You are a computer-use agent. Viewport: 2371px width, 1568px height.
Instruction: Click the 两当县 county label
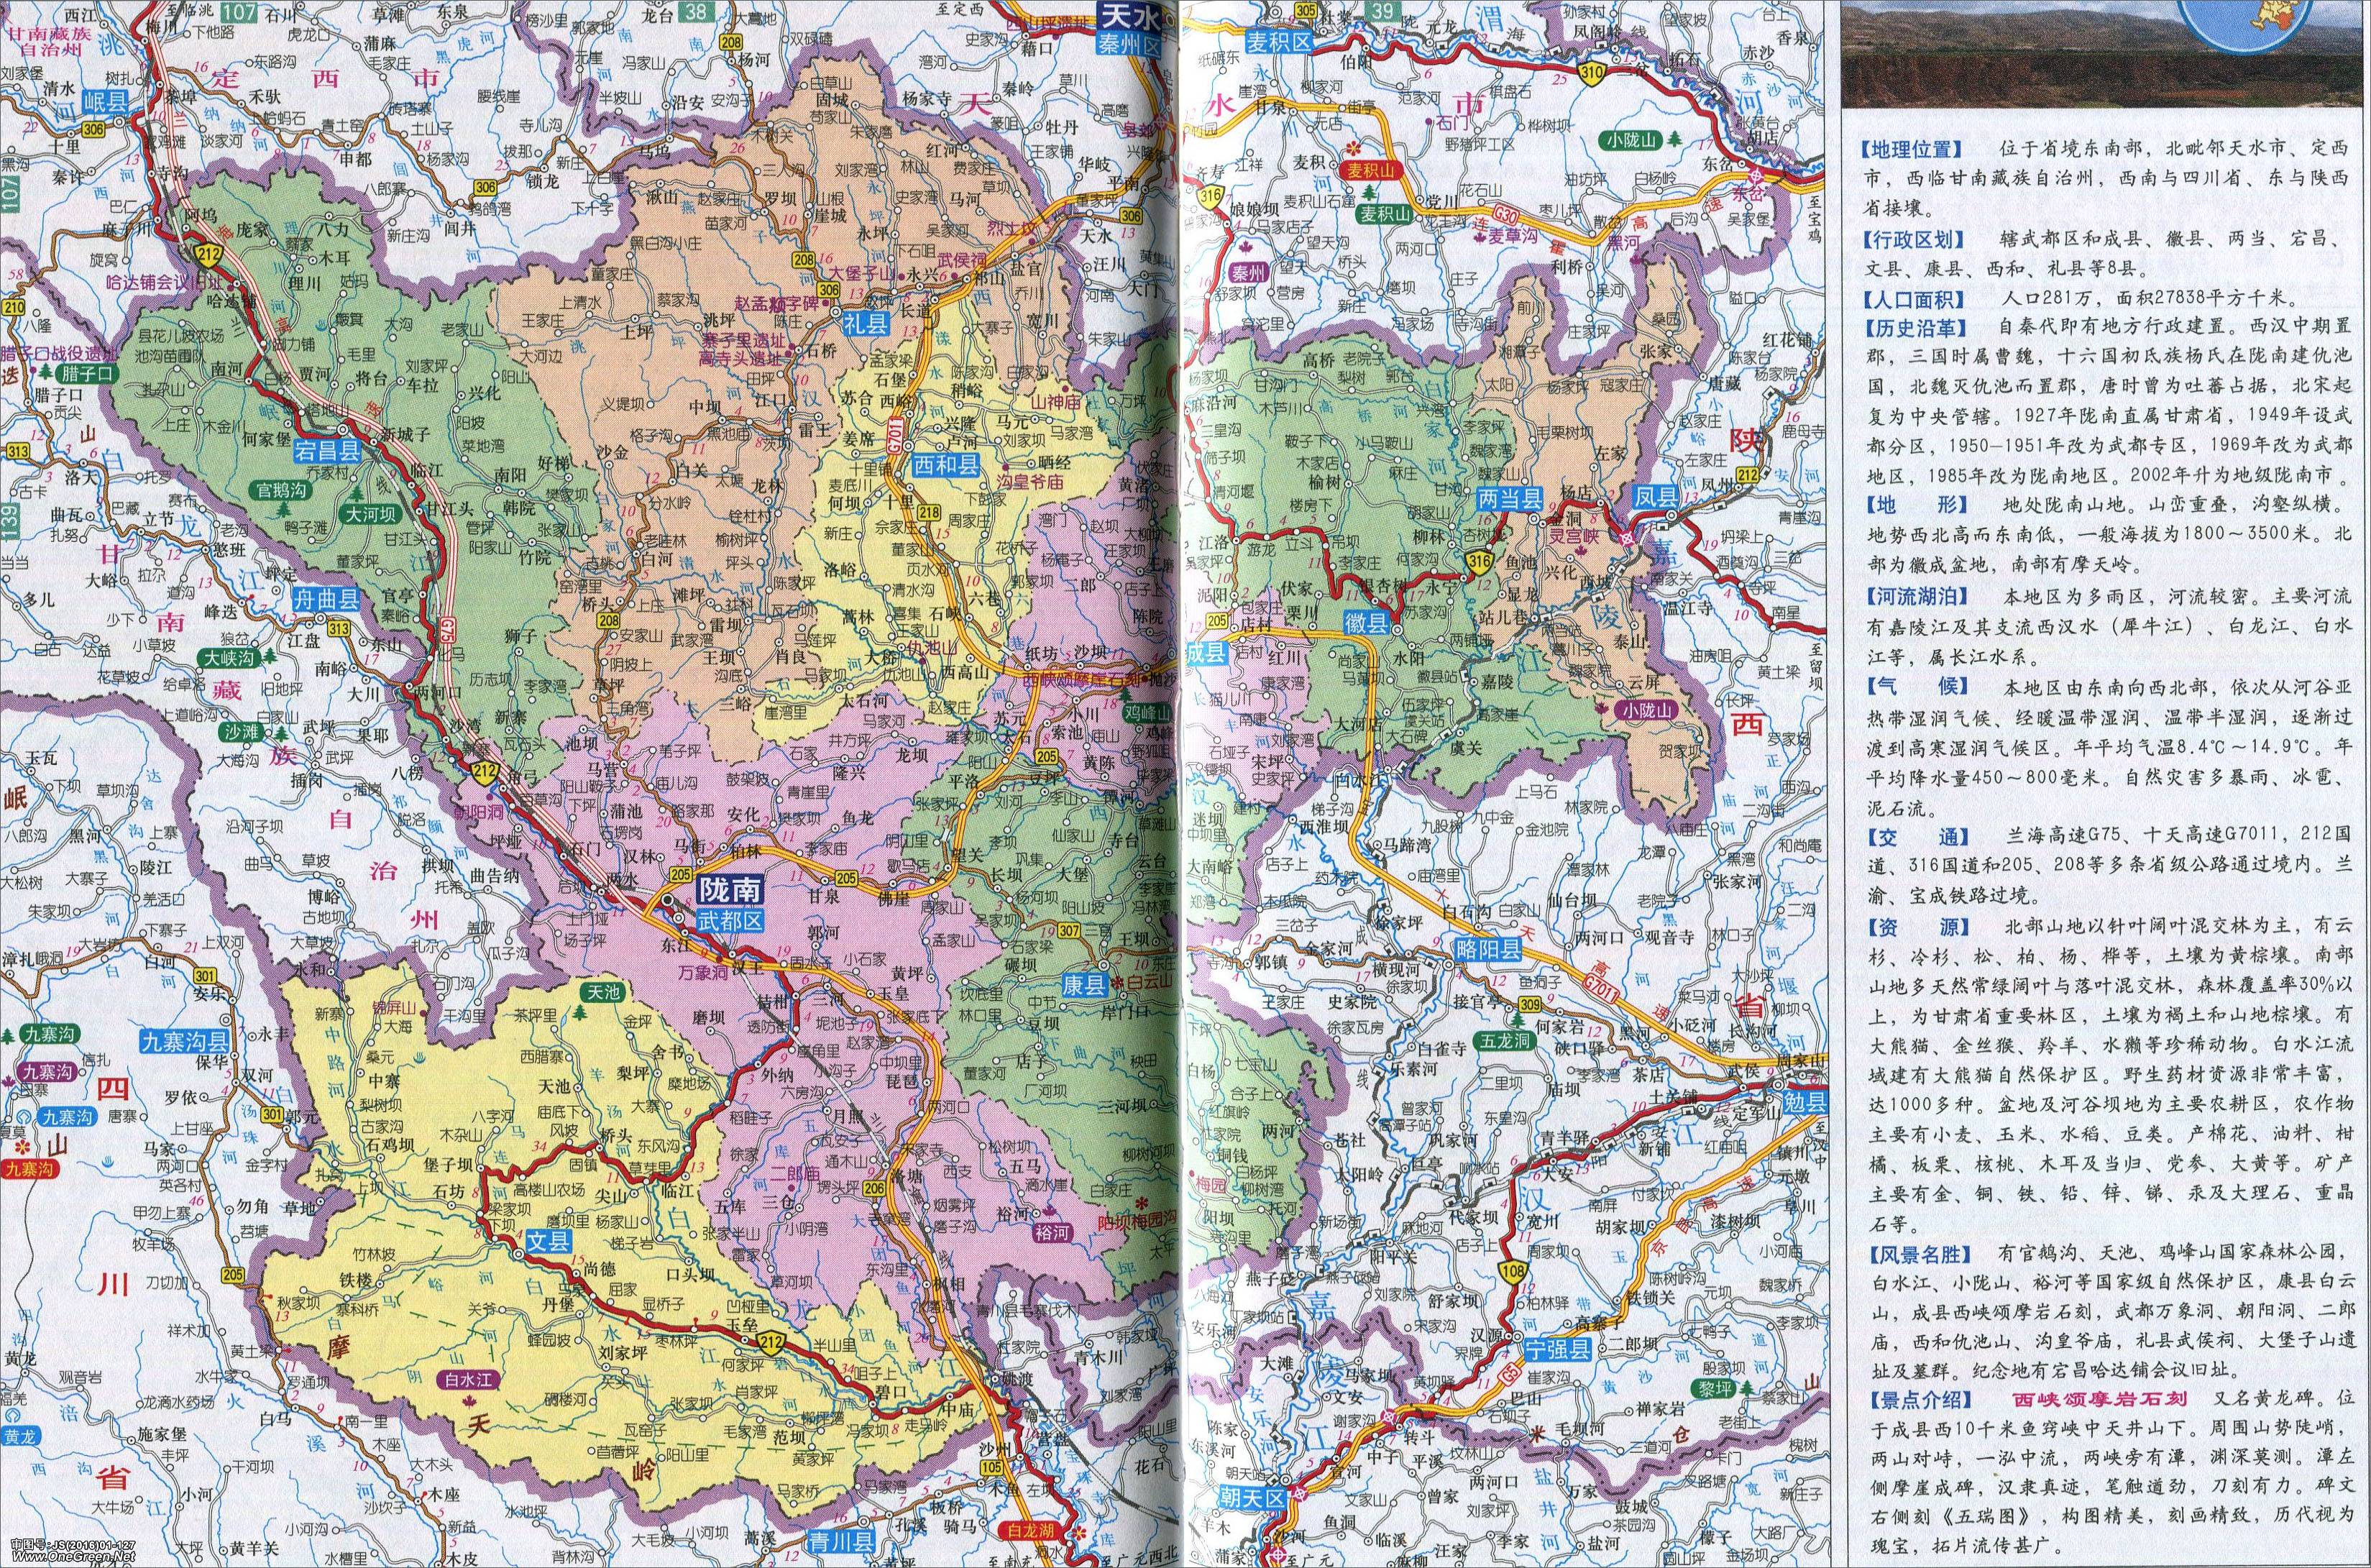[x=1510, y=498]
